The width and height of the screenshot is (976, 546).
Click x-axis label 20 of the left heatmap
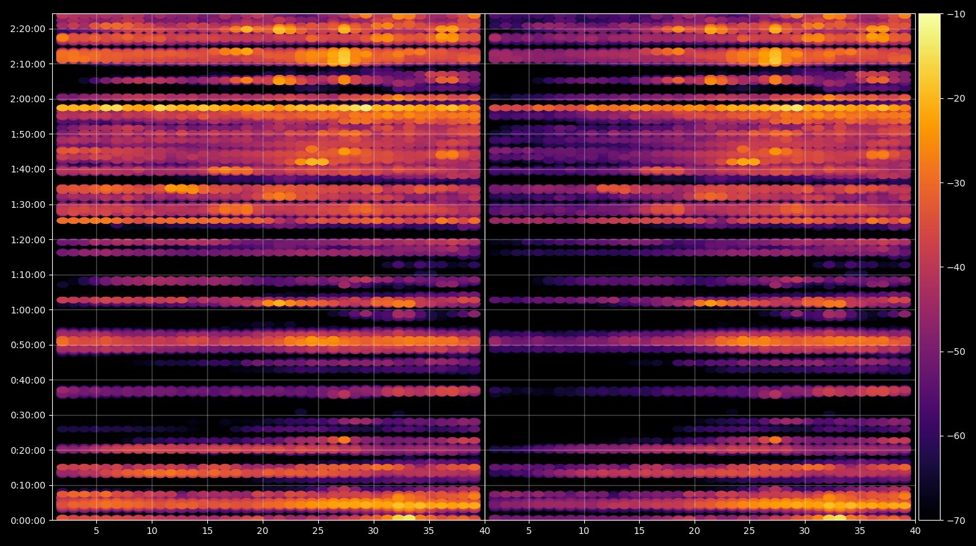[x=263, y=531]
